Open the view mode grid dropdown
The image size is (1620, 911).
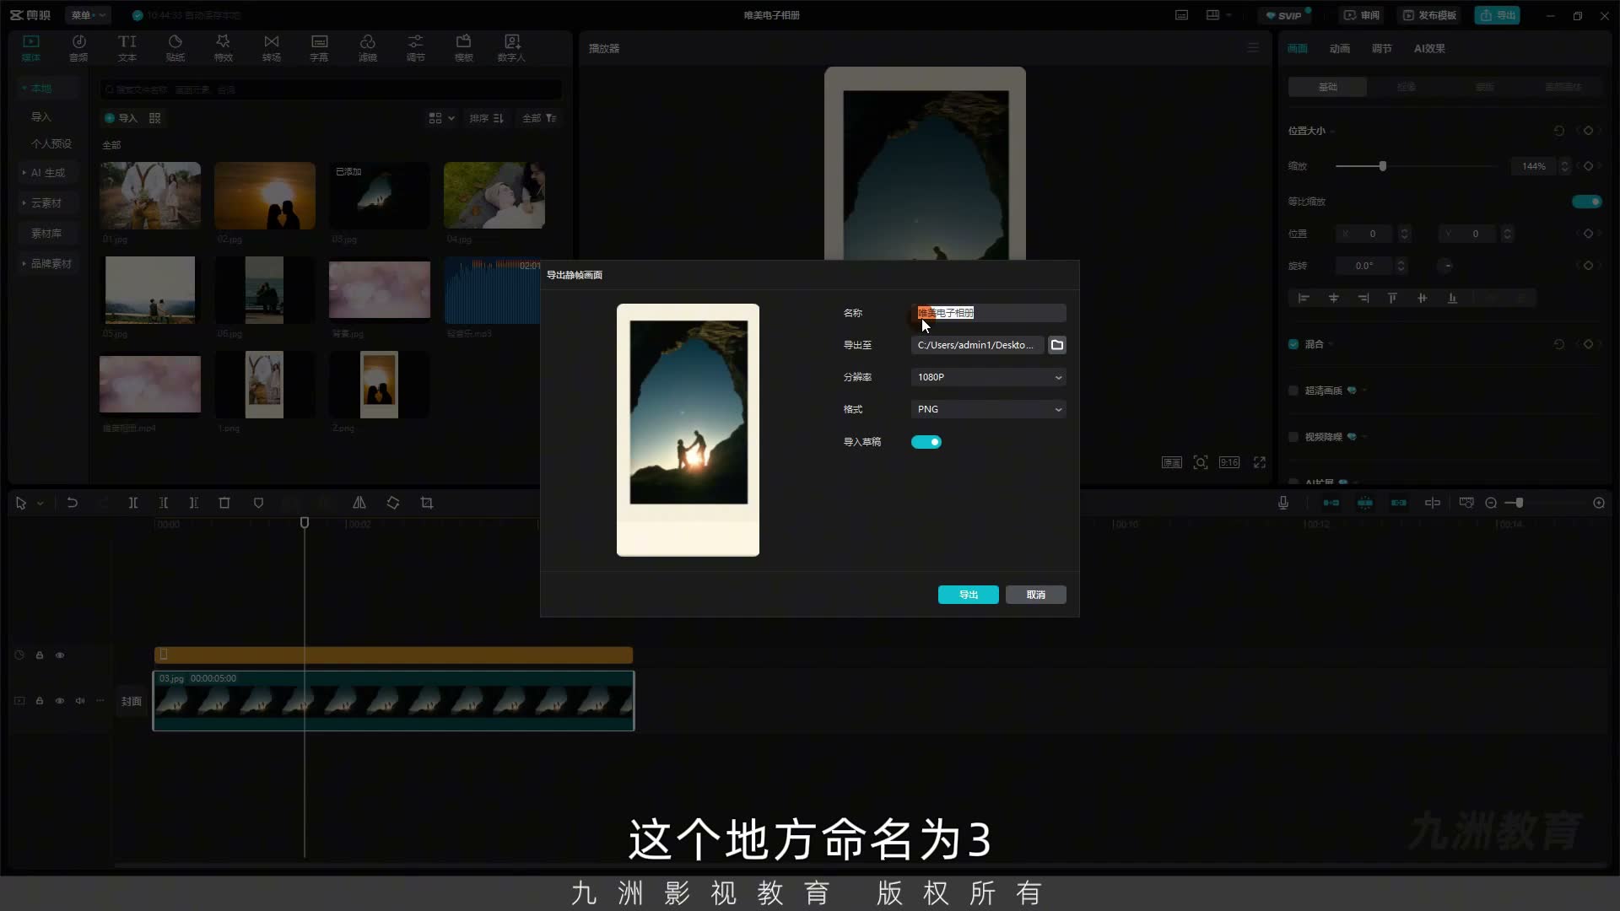[x=441, y=118]
